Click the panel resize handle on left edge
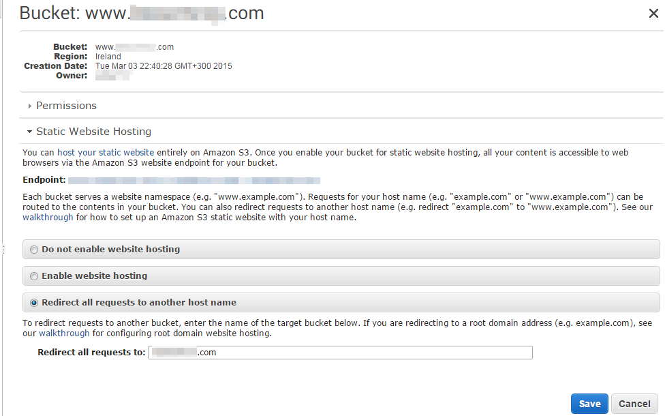665x416 pixels. click(x=2, y=251)
